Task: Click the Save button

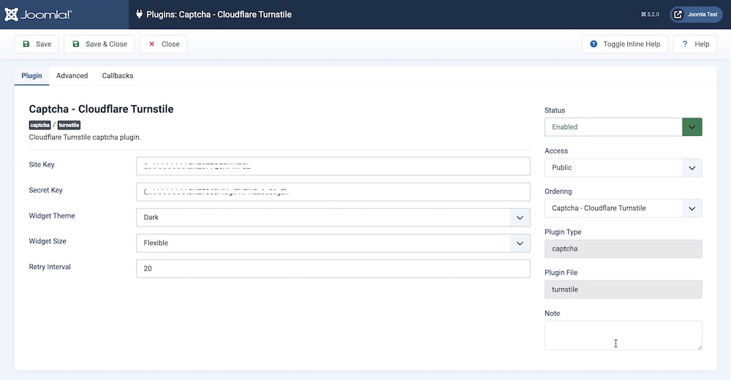Action: pos(37,44)
